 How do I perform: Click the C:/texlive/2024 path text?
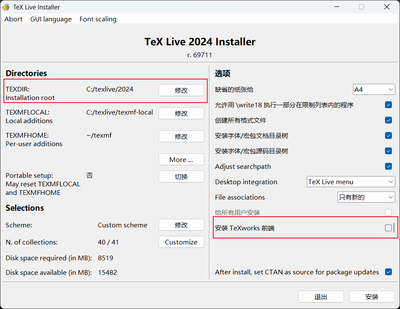coord(110,89)
